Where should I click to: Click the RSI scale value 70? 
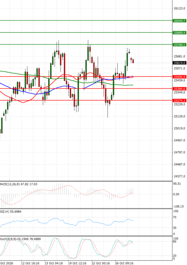pyautogui.click(x=175, y=217)
